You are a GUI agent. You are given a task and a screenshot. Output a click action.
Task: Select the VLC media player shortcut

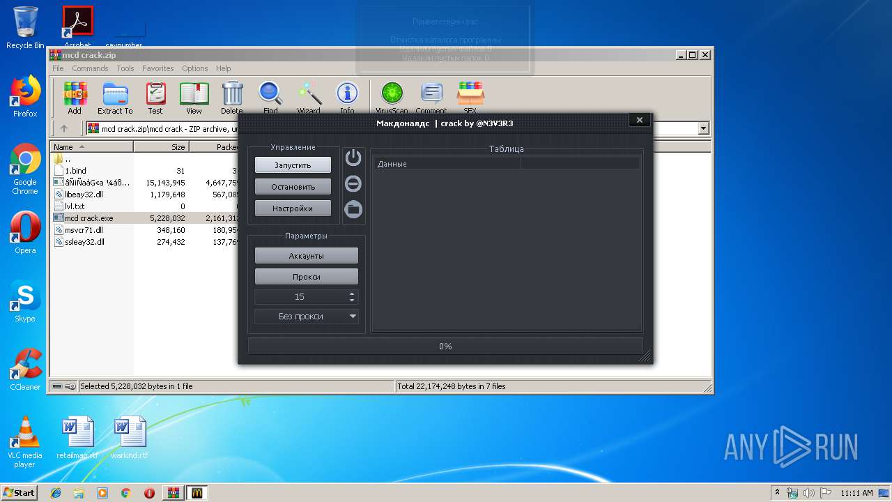[x=25, y=442]
